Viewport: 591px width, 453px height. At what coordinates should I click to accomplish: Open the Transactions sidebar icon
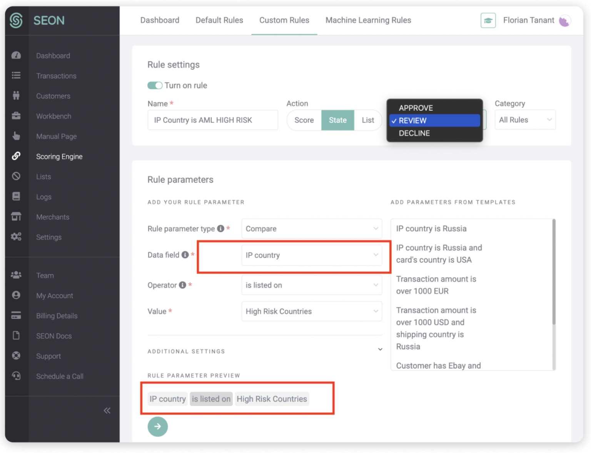16,75
